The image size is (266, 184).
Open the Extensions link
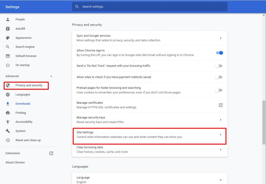tap(13, 153)
